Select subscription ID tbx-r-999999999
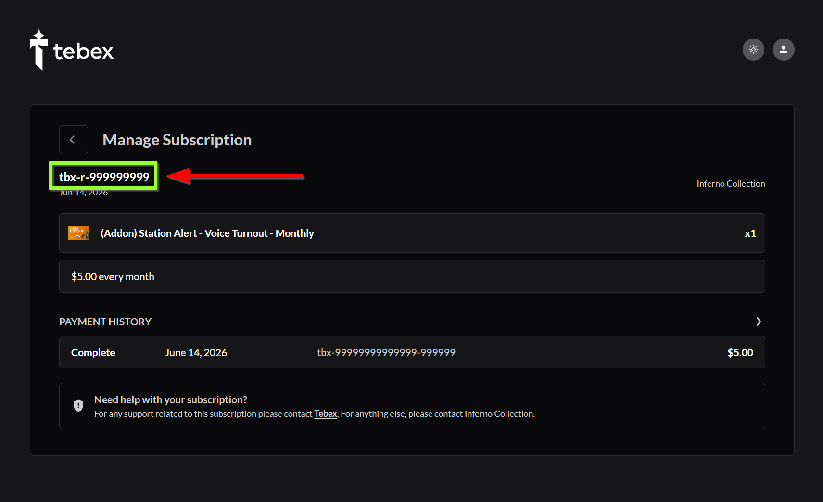823x502 pixels. 104,177
